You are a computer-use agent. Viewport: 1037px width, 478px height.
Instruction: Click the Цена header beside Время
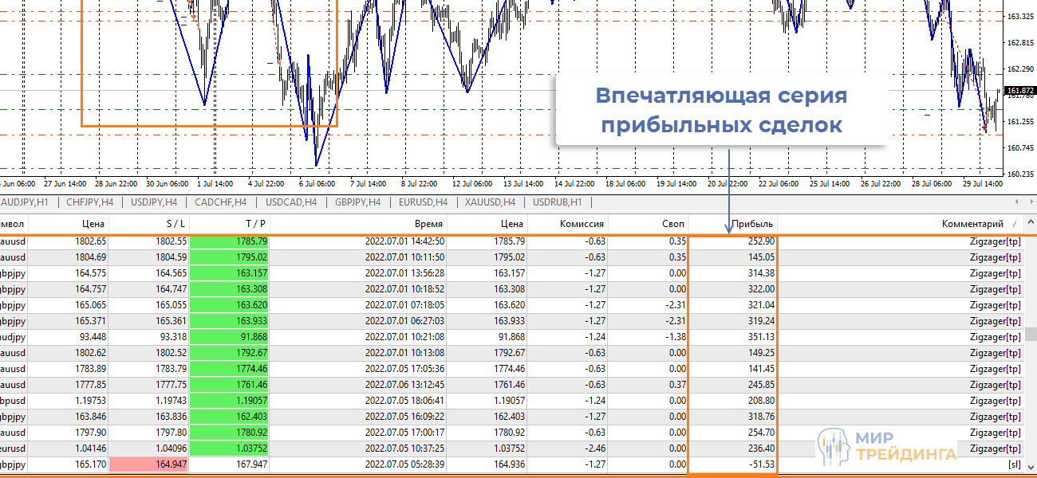coord(487,224)
